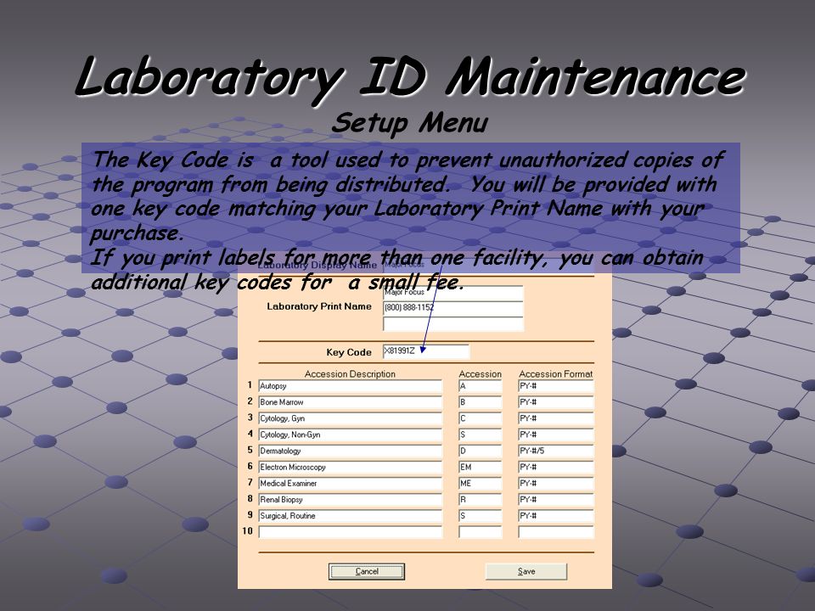Viewport: 815px width, 611px height.
Task: Click the Accession column header
Action: tap(481, 374)
